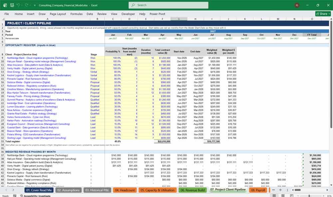This screenshot has width=333, height=197.
Task: Select OPPORTUNITY REGISTER section heading
Action: [x=30, y=45]
